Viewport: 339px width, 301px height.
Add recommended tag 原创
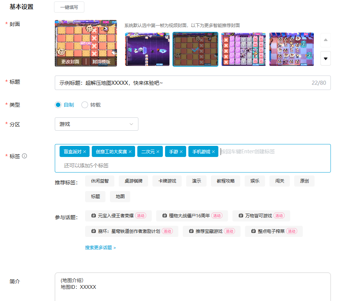pyautogui.click(x=305, y=181)
